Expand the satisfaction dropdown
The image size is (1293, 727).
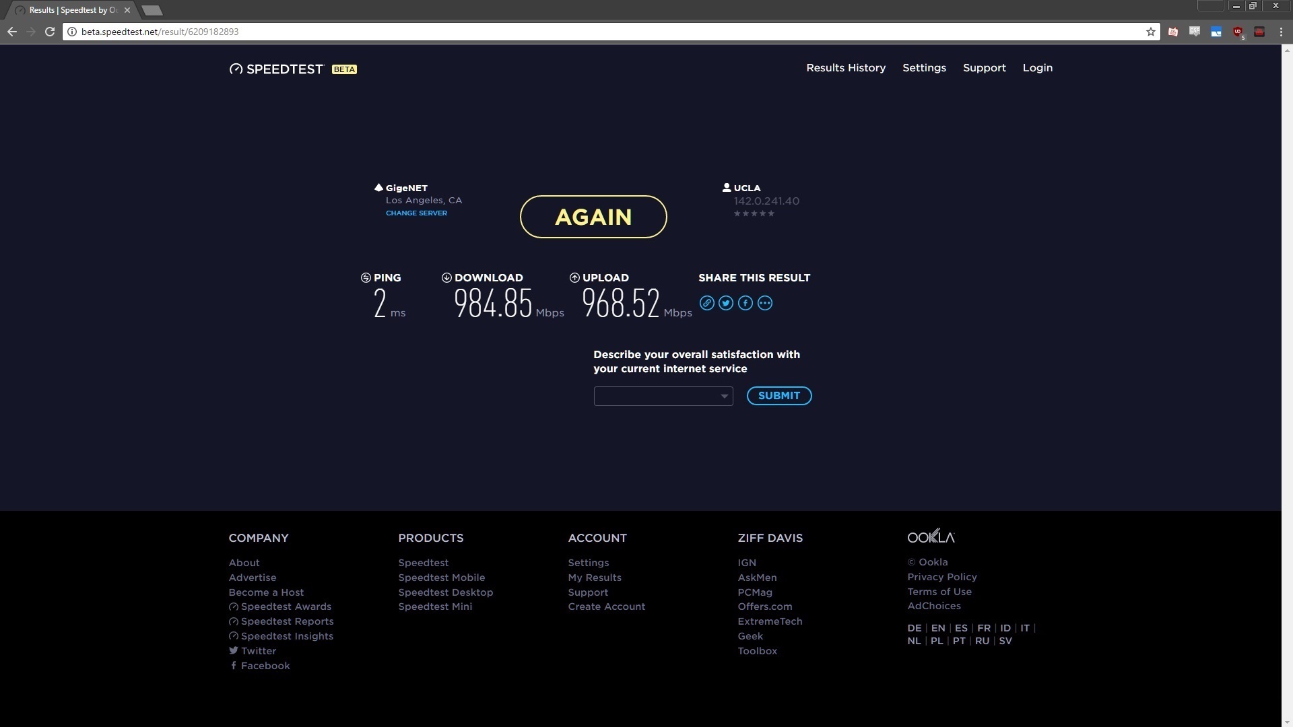click(x=663, y=396)
